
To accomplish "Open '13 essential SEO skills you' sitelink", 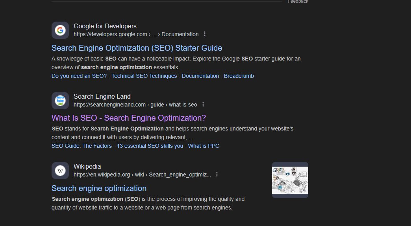I will 150,146.
